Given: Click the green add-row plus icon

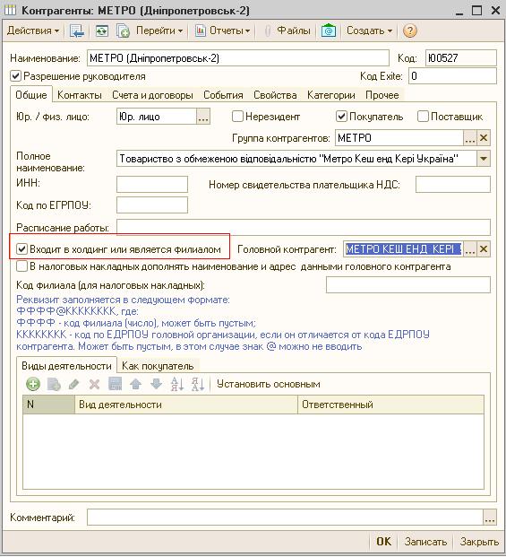Looking at the screenshot, I should point(33,384).
